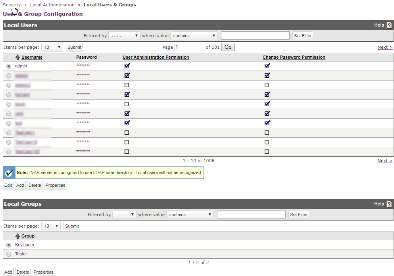Select the admin user's radio button

pos(8,66)
